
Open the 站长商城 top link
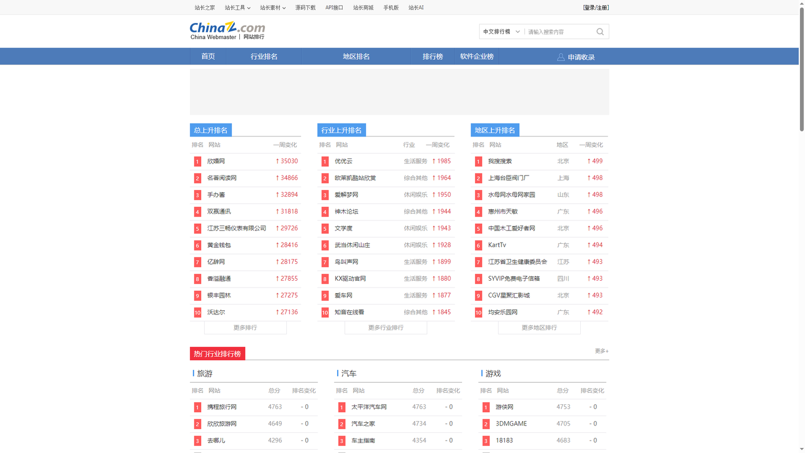[363, 8]
